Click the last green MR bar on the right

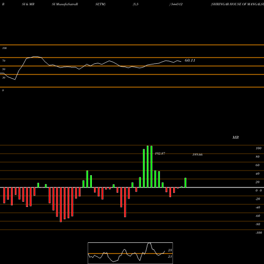(x=185, y=183)
